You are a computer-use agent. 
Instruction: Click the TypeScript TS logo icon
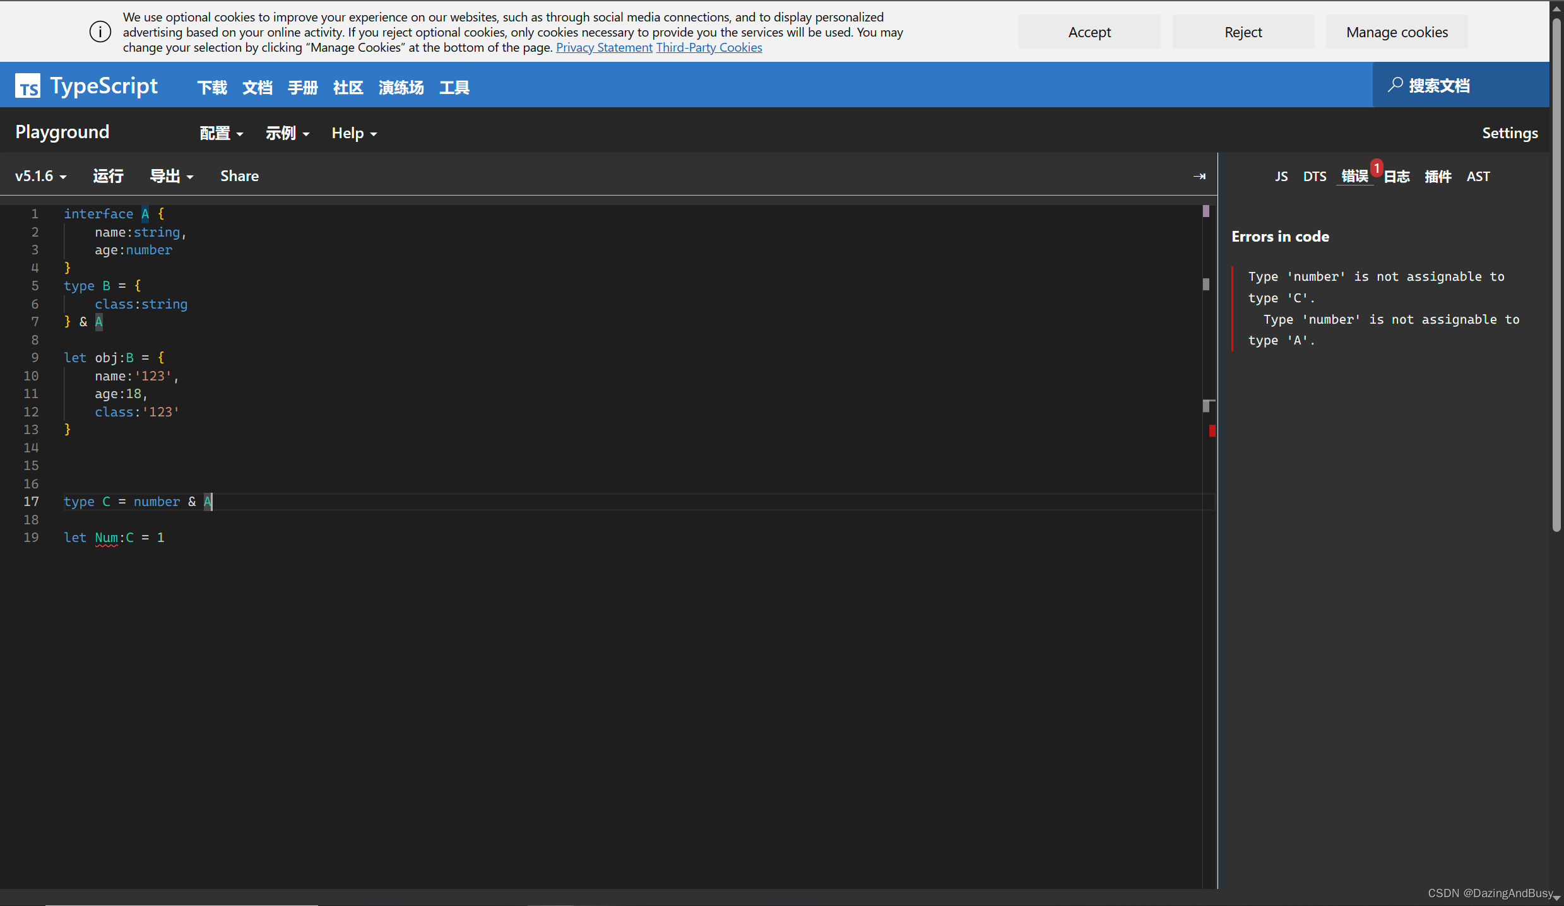click(x=27, y=85)
